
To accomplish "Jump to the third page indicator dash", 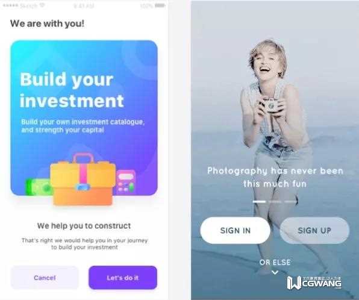I will 291,202.
